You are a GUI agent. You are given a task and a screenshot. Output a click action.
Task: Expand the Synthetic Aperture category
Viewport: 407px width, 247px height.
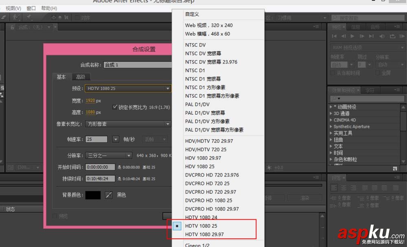(x=330, y=127)
